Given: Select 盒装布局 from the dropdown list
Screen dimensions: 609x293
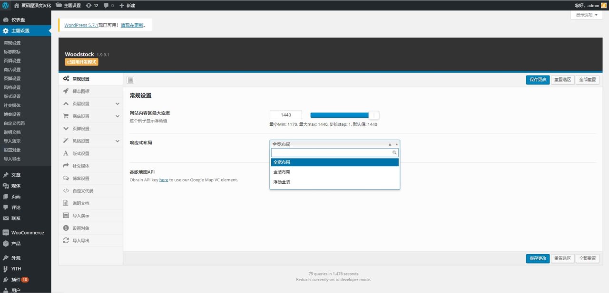Looking at the screenshot, I should tap(282, 172).
